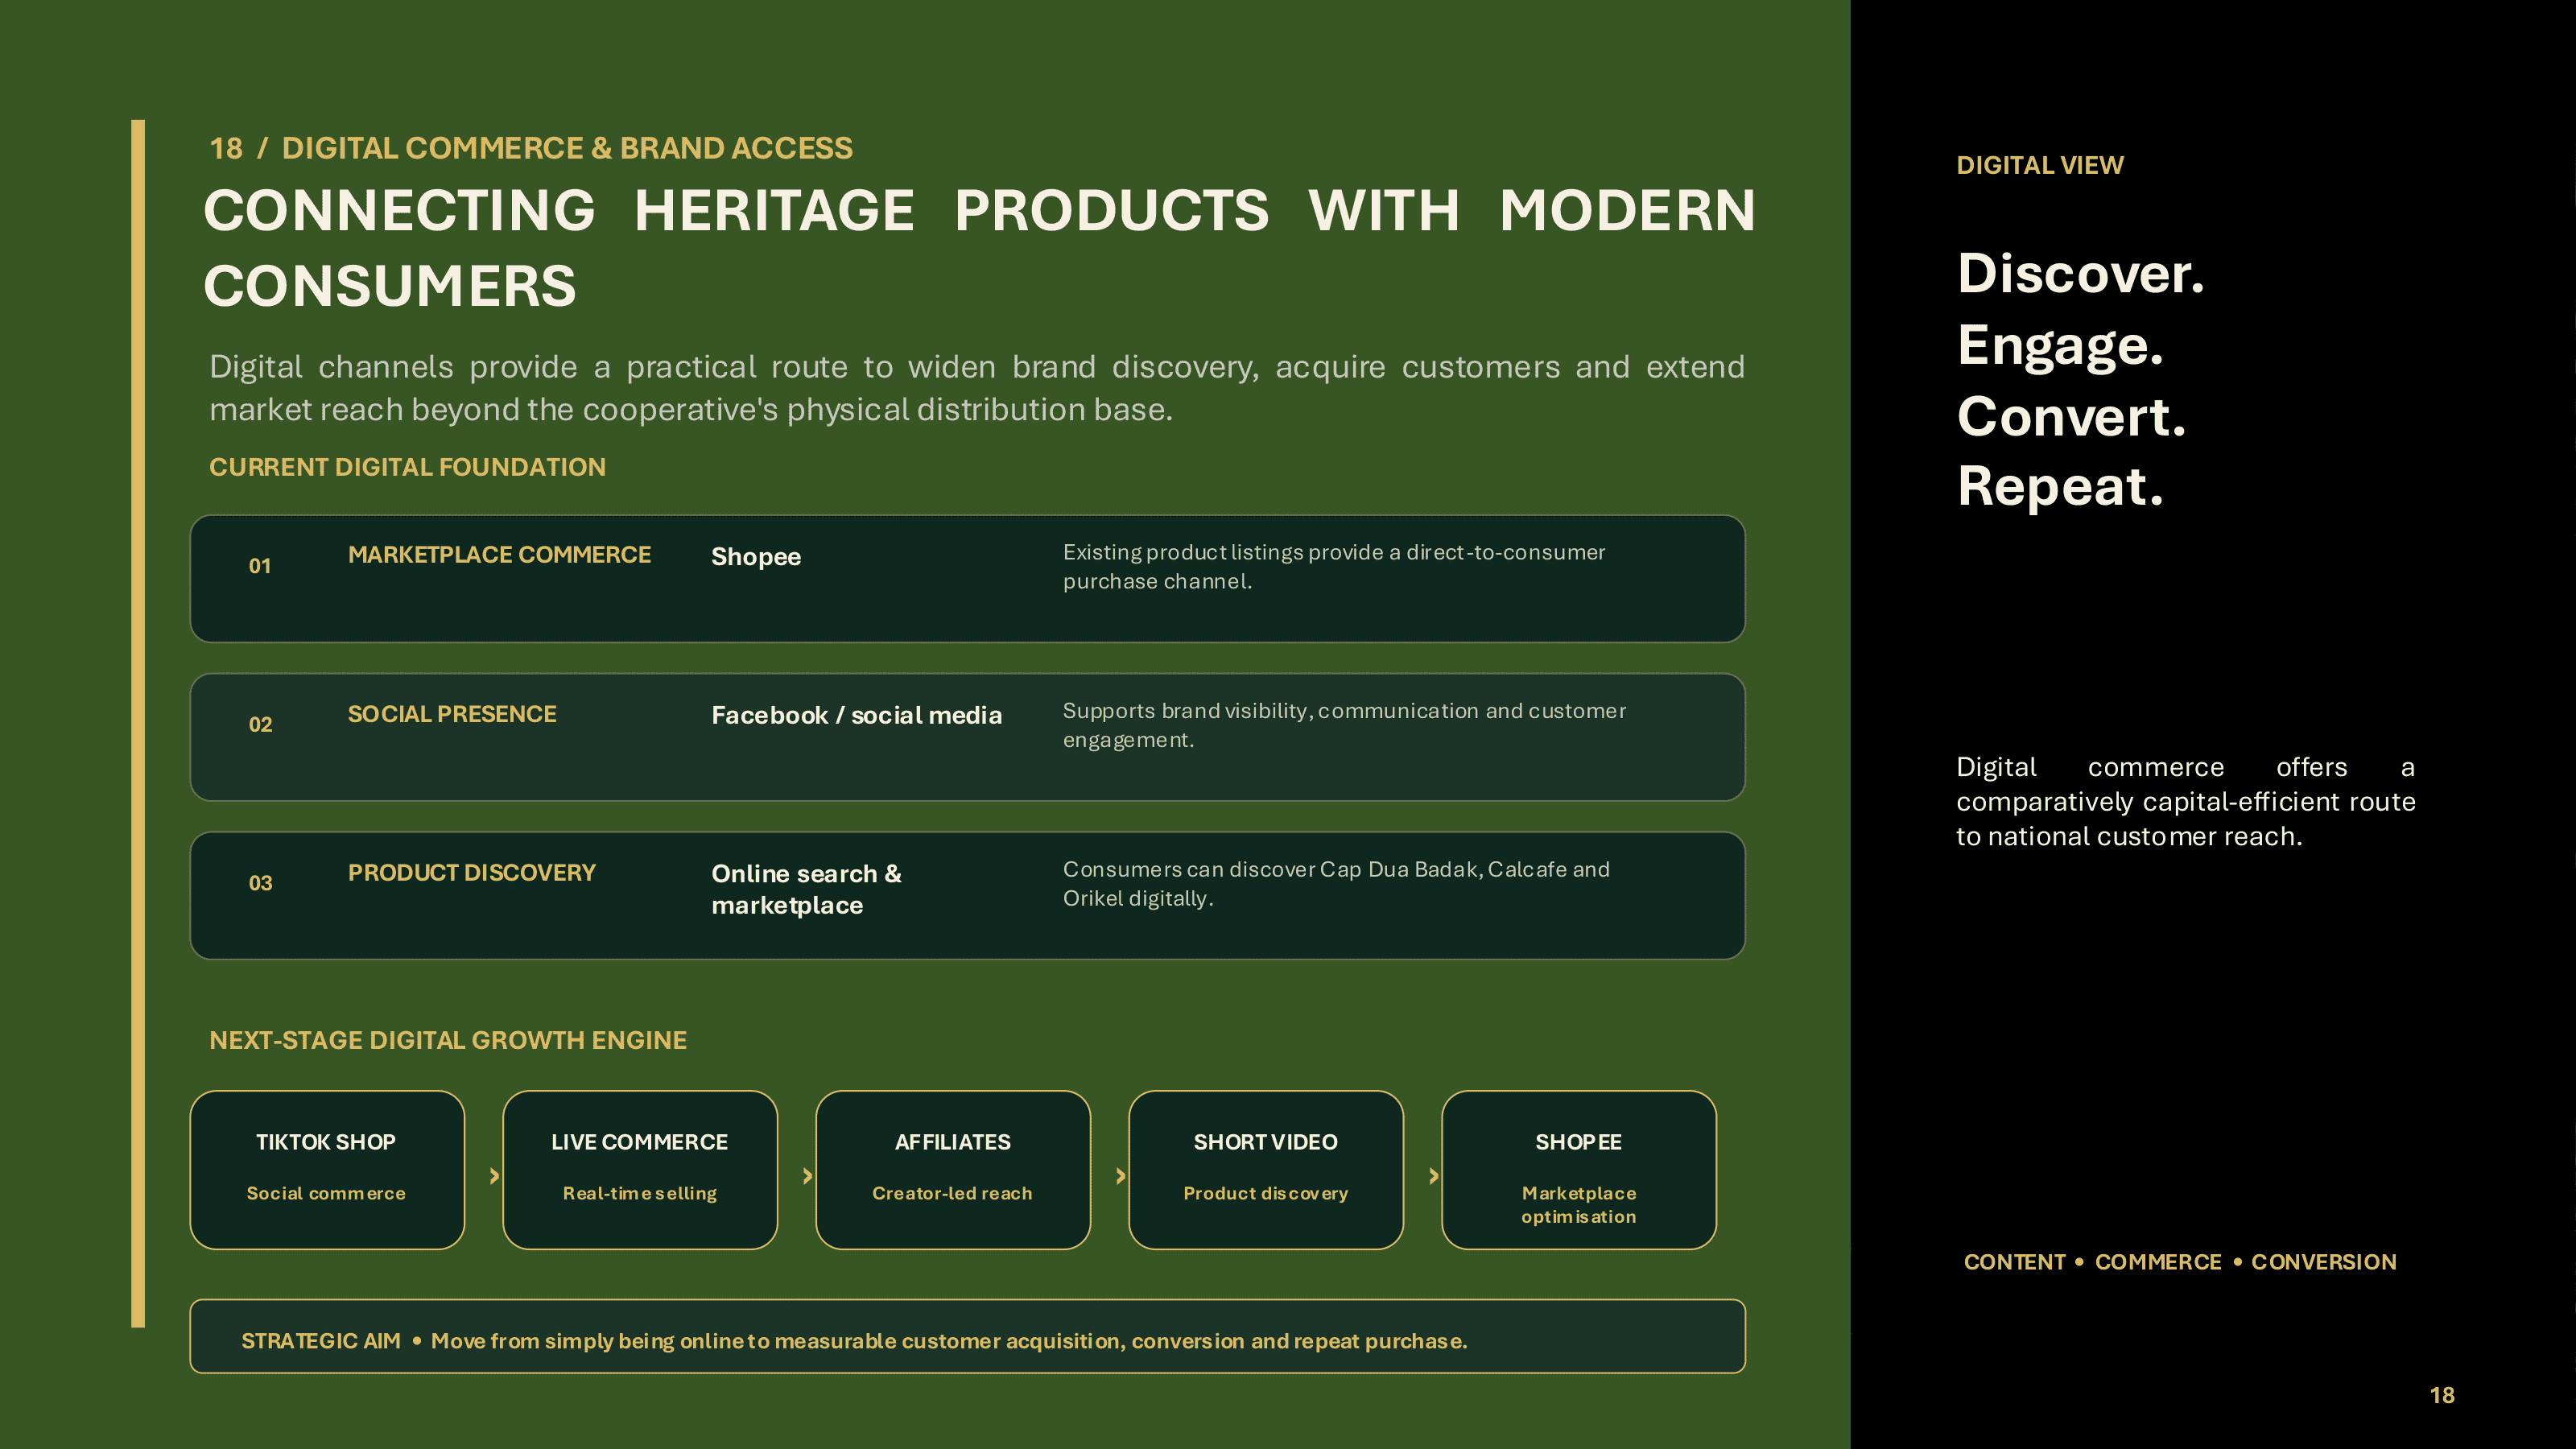Click the word 'Convert.' in the sidebar
Screen dimensions: 2576x1449
[x=2071, y=416]
